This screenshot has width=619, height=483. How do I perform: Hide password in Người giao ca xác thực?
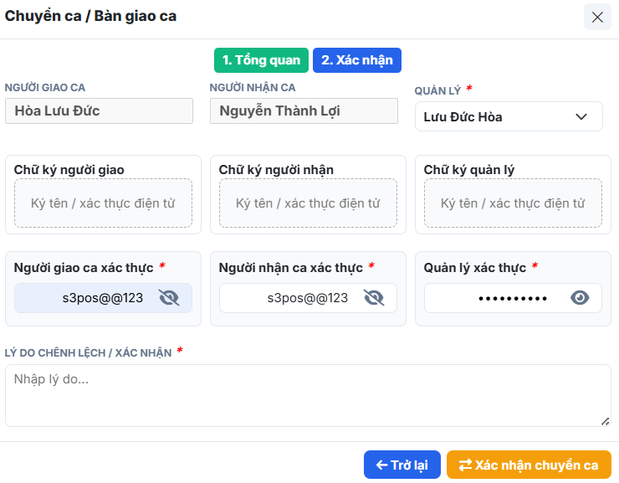[169, 298]
